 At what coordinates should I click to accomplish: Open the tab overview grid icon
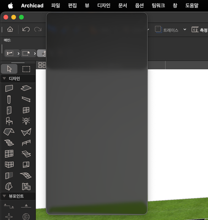click(x=42, y=65)
